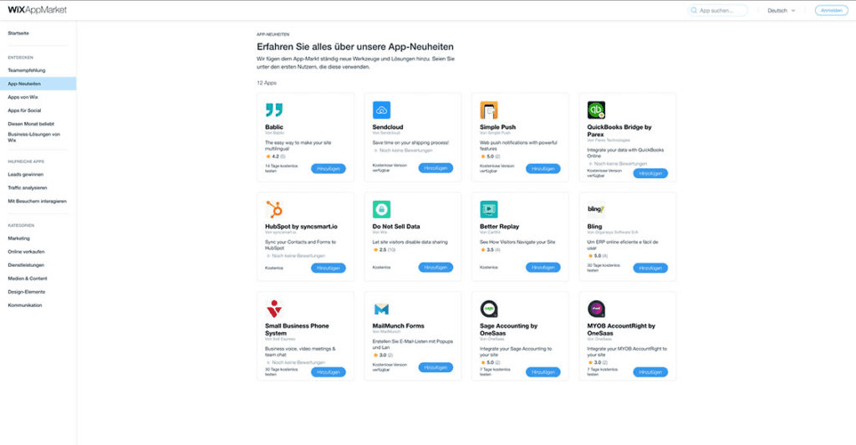The width and height of the screenshot is (856, 445).
Task: Open Leads gewinnen in sidebar
Action: click(26, 175)
